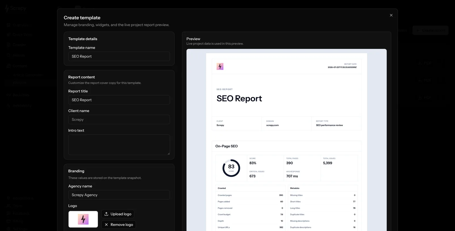Click the upload arrow icon in Upload logo
The height and width of the screenshot is (231, 455).
pos(106,214)
